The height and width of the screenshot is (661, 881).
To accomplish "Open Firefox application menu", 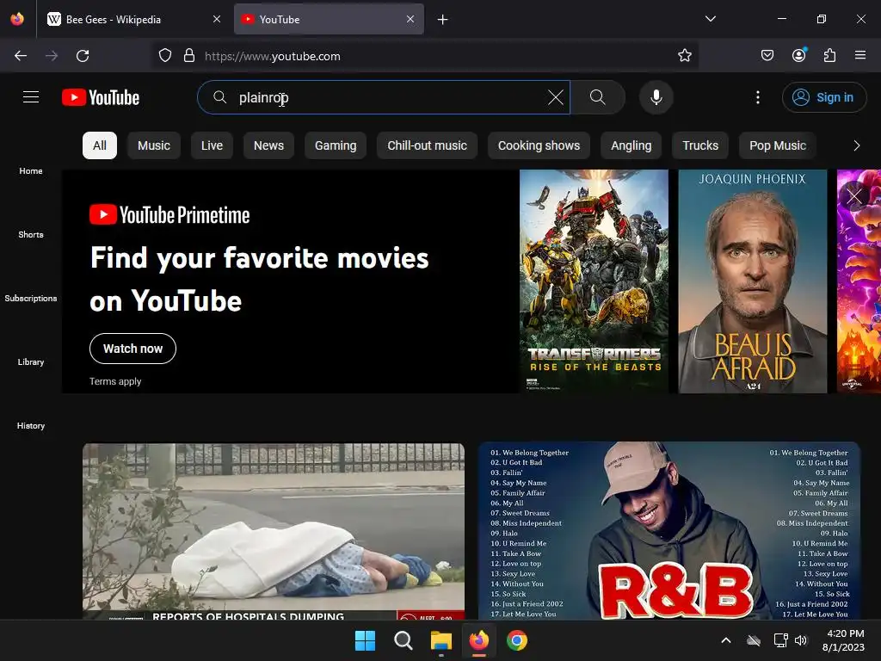I will [x=860, y=56].
